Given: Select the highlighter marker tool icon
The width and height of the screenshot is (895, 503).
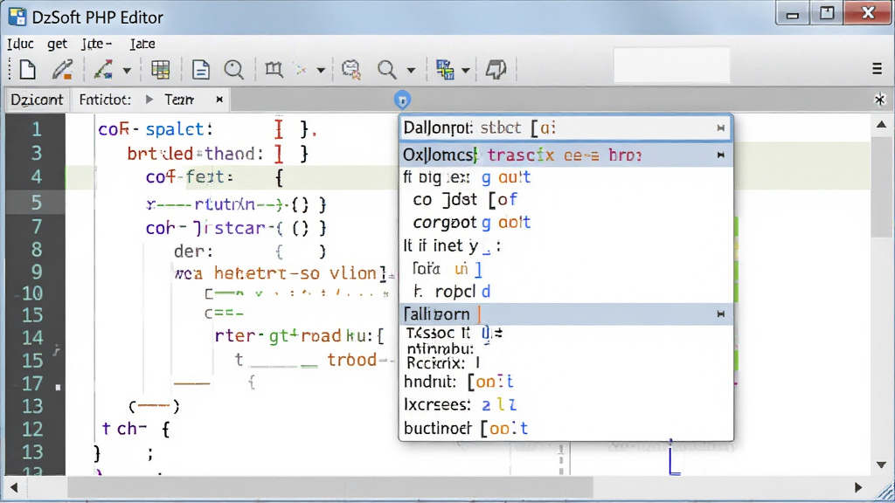Looking at the screenshot, I should [x=103, y=70].
